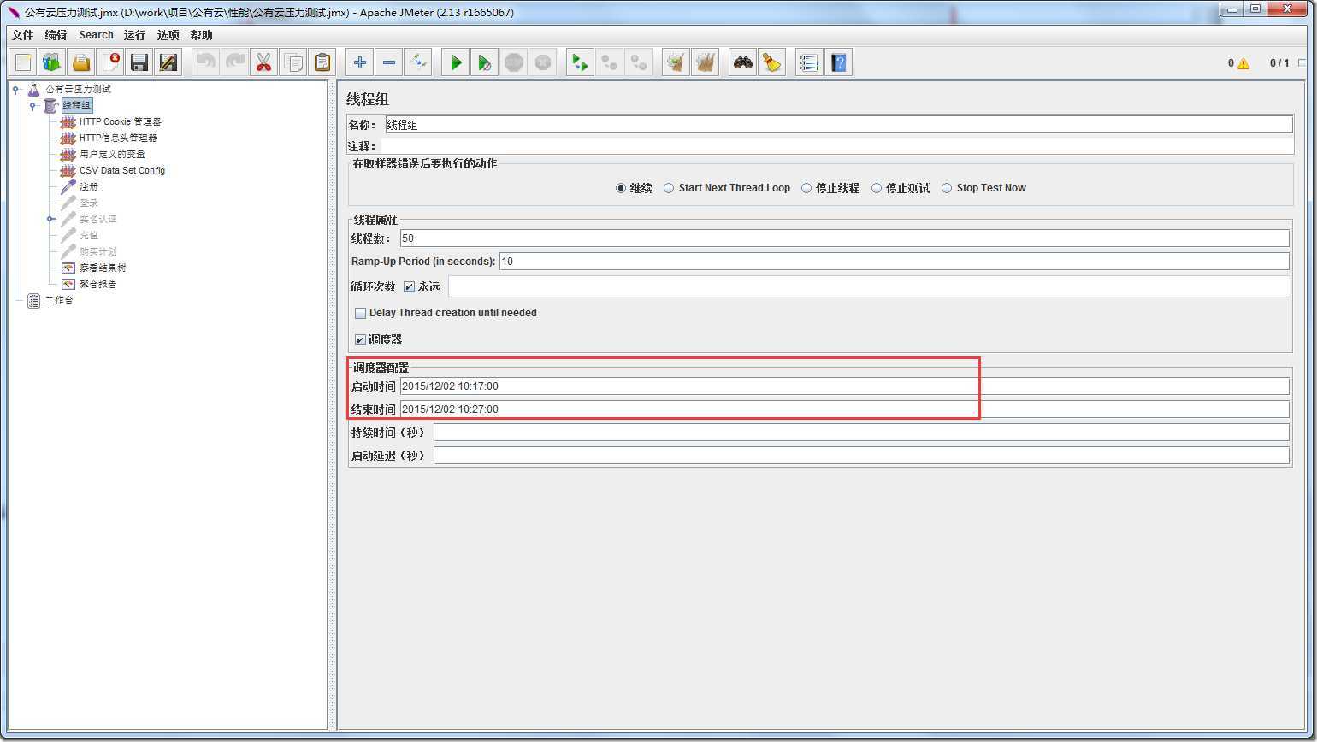Screen dimensions: 1317x742
Task: Click the yellow warning error-count icon
Action: pos(1243,63)
